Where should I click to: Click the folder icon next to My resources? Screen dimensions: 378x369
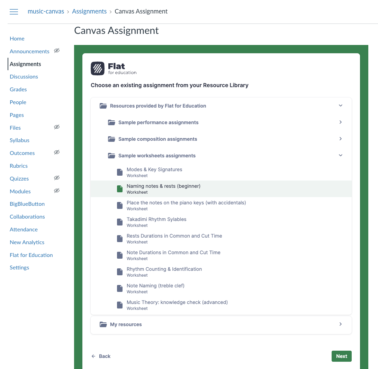coord(103,324)
